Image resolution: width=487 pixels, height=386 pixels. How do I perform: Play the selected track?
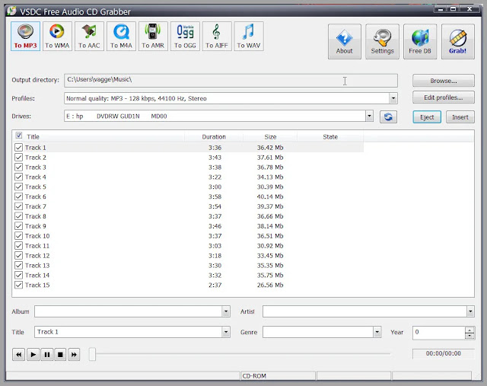pyautogui.click(x=33, y=354)
